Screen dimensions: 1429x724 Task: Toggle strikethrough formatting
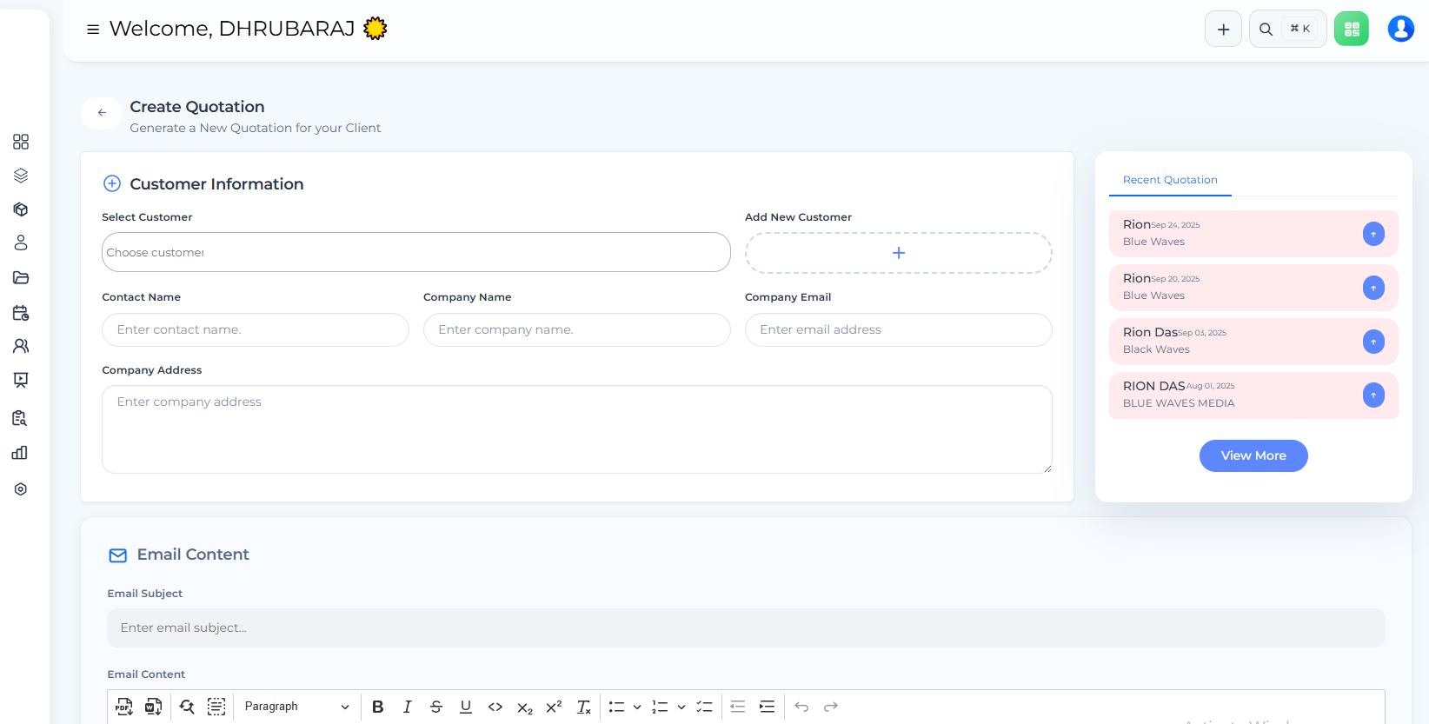pos(436,707)
